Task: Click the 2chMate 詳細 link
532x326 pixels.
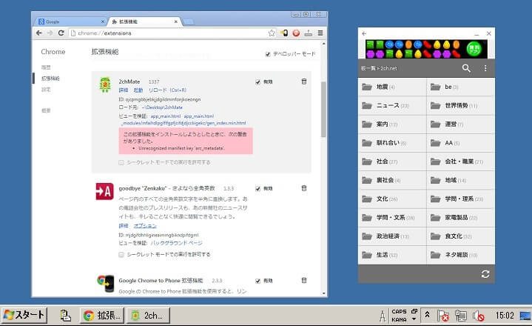Action: 124,90
